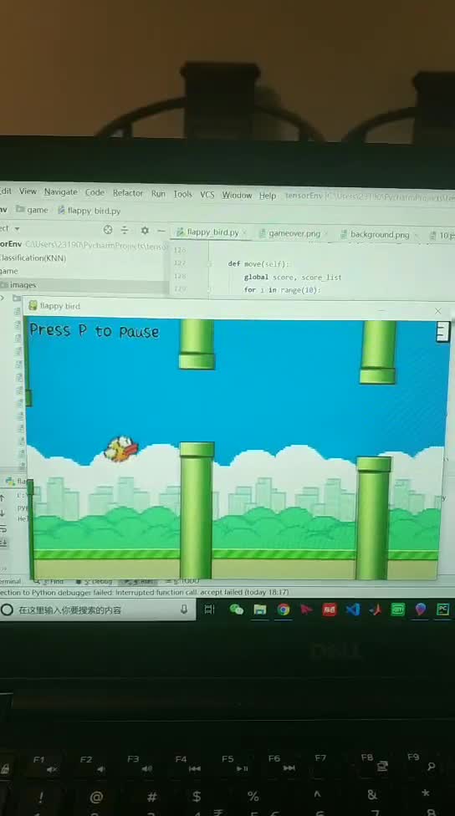Screen dimensions: 455x816
Task: Open PyCharm from the taskbar
Action: coord(443,609)
